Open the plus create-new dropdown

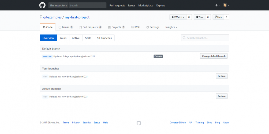click(x=217, y=5)
